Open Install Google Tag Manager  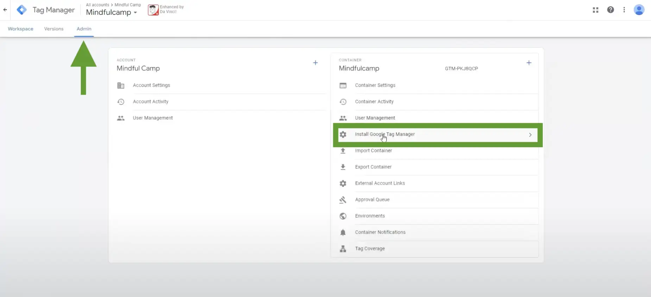pos(438,135)
